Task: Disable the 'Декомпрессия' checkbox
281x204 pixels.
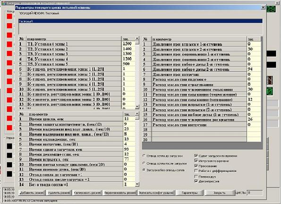Action: tap(196, 181)
